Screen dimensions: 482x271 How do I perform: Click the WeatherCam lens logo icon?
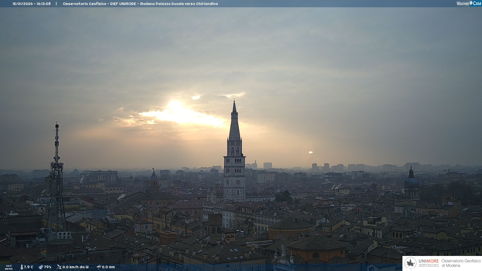[471, 3]
